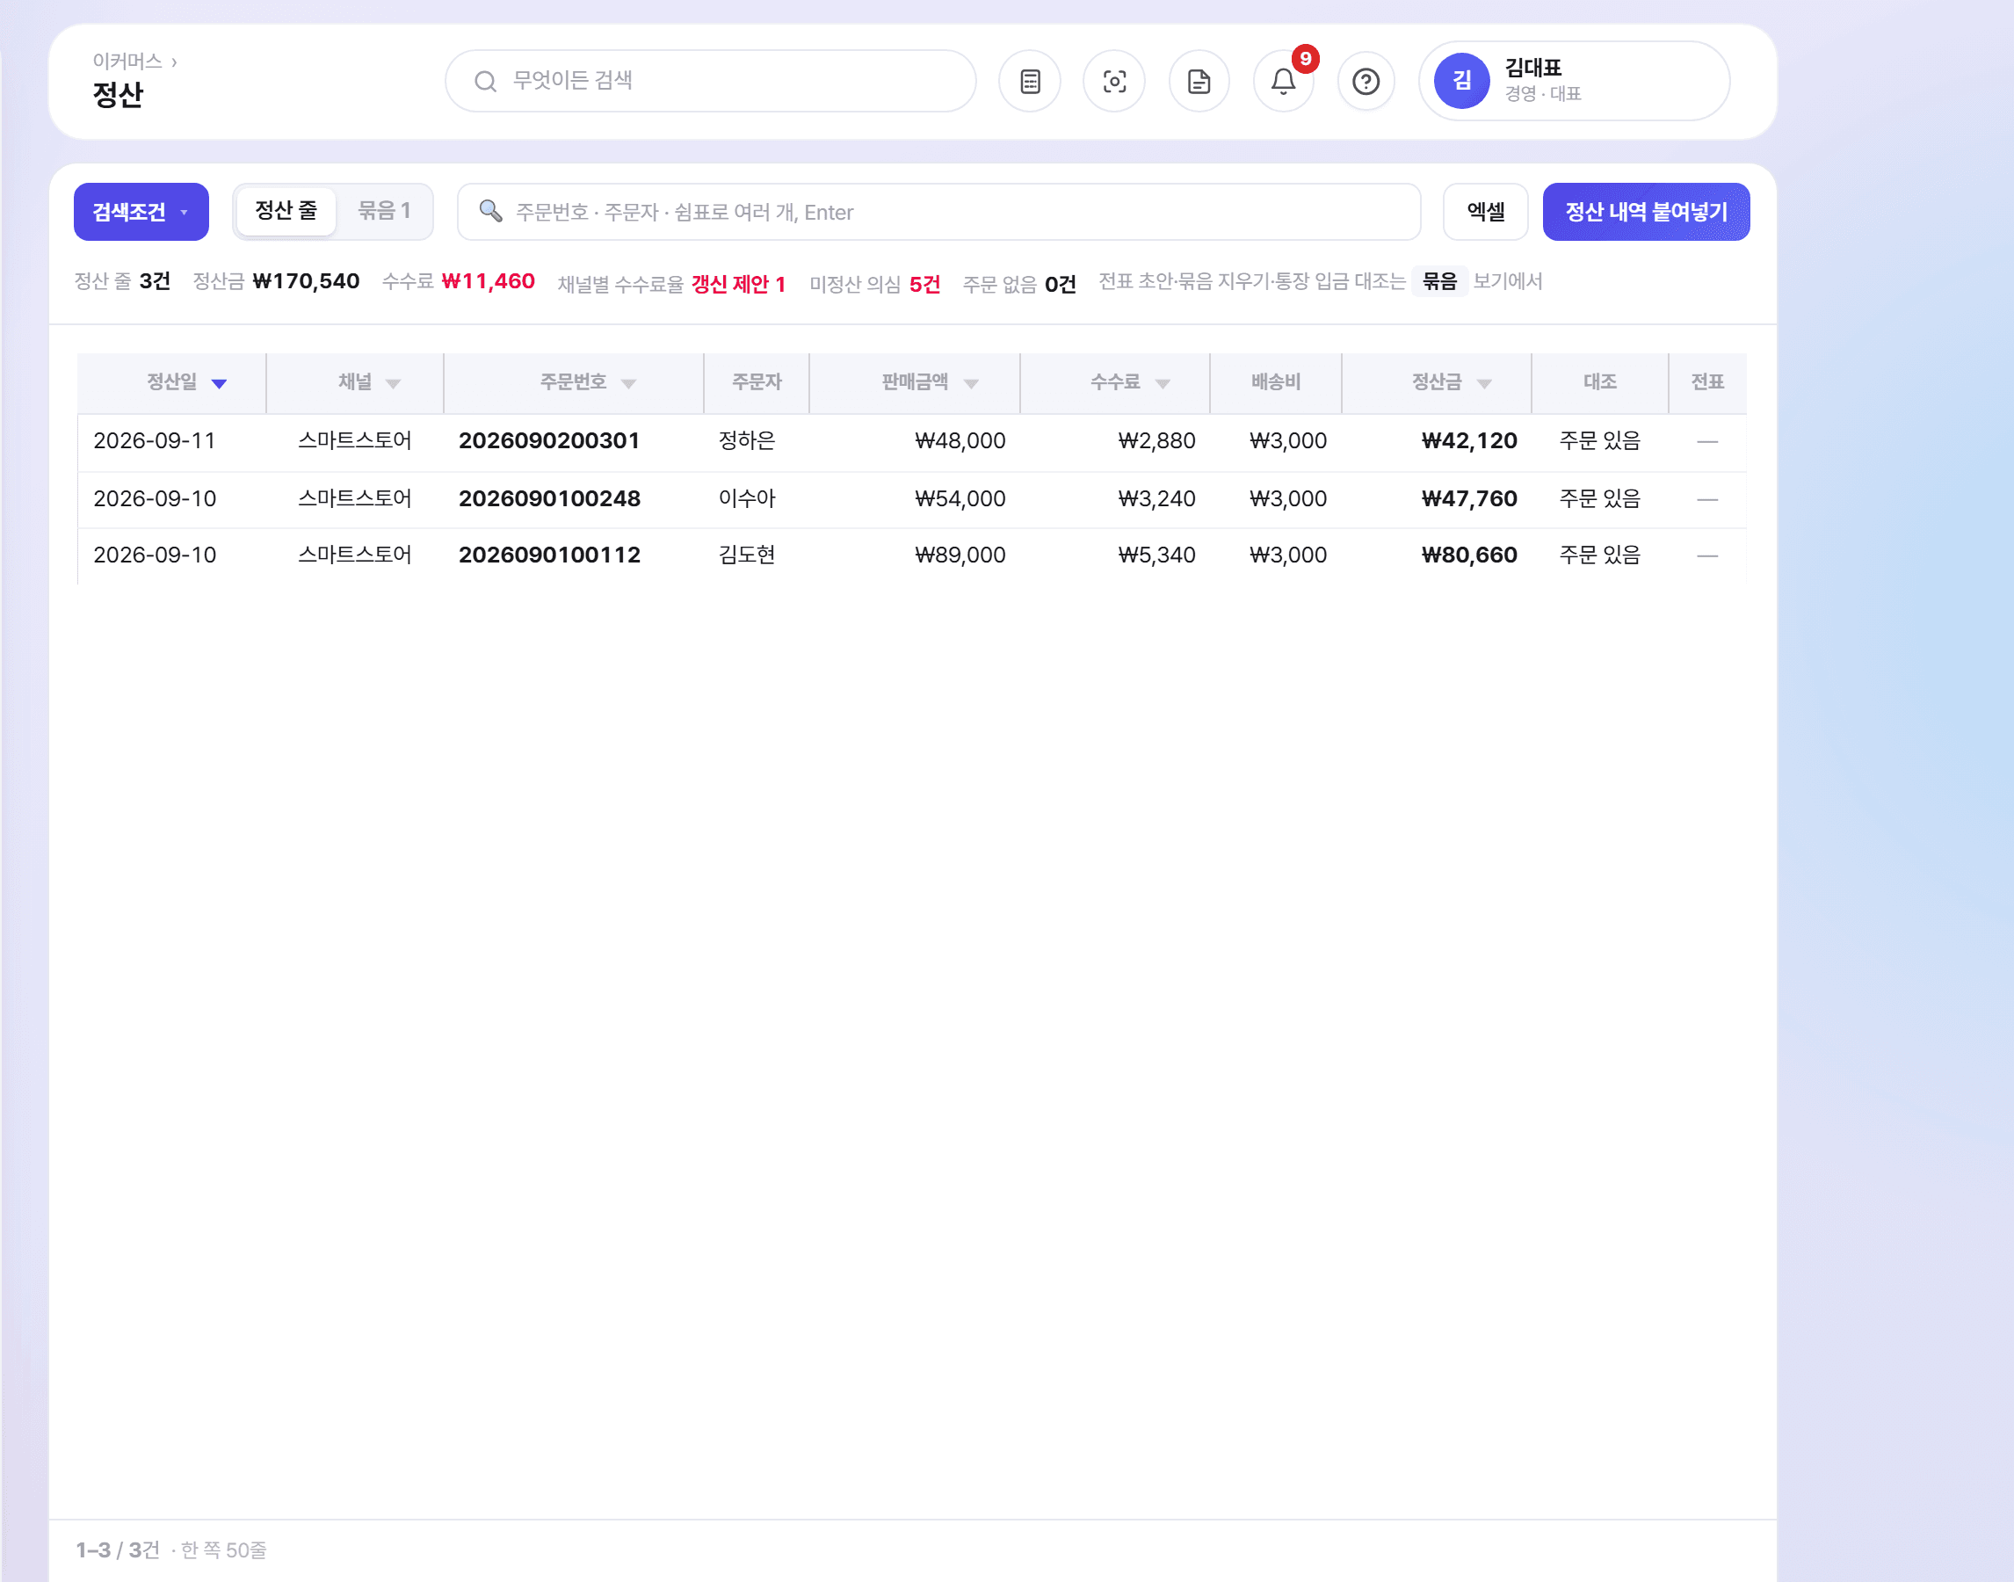Click the 대조 column header
The width and height of the screenshot is (2014, 1582).
1599,381
